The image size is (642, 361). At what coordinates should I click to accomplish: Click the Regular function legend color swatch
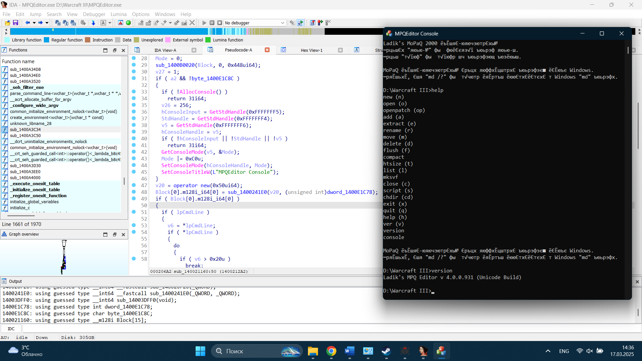coord(46,40)
